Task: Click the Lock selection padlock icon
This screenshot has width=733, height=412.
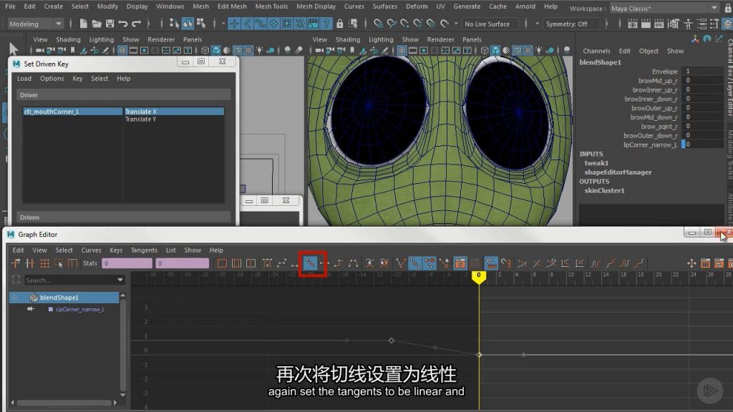Action: click(x=340, y=24)
